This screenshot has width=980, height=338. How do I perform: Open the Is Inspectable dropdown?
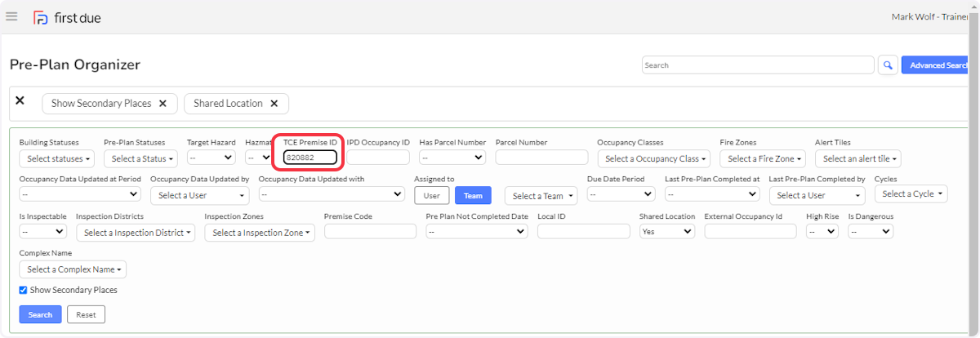click(x=42, y=231)
